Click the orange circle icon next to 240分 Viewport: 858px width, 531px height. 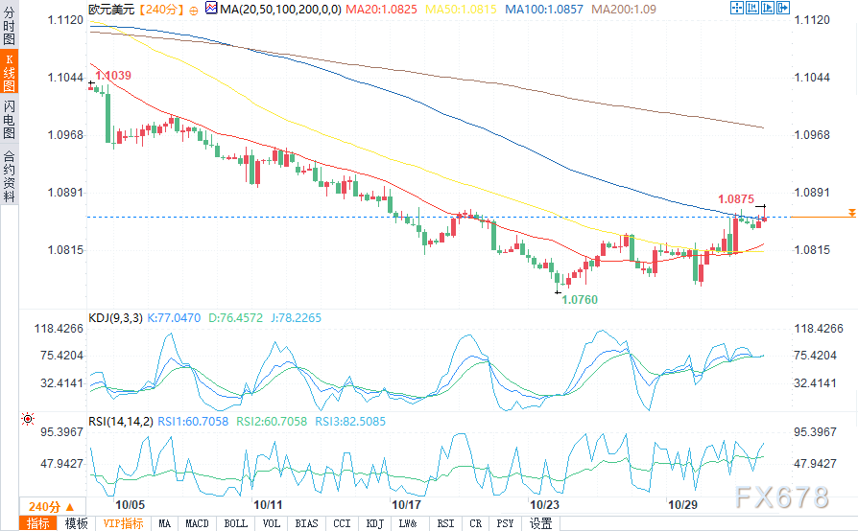(x=193, y=11)
